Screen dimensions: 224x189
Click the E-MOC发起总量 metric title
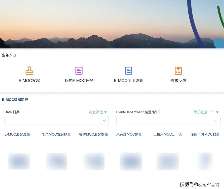[x=17, y=134]
